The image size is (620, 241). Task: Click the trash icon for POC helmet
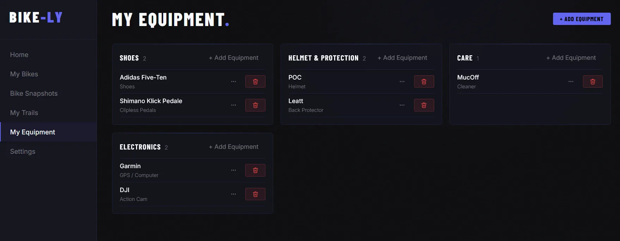[424, 81]
